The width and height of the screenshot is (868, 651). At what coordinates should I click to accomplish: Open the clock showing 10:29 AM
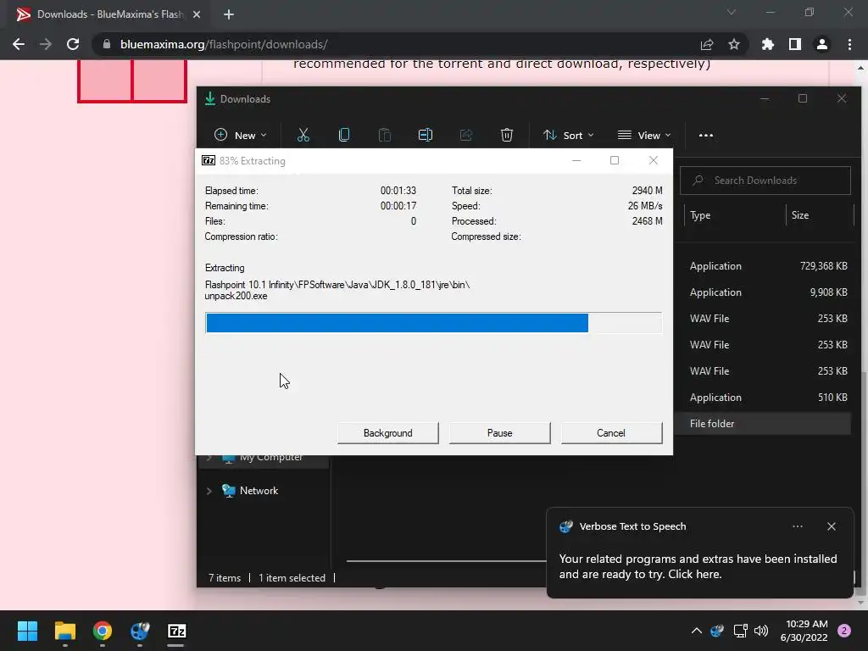[x=804, y=631]
